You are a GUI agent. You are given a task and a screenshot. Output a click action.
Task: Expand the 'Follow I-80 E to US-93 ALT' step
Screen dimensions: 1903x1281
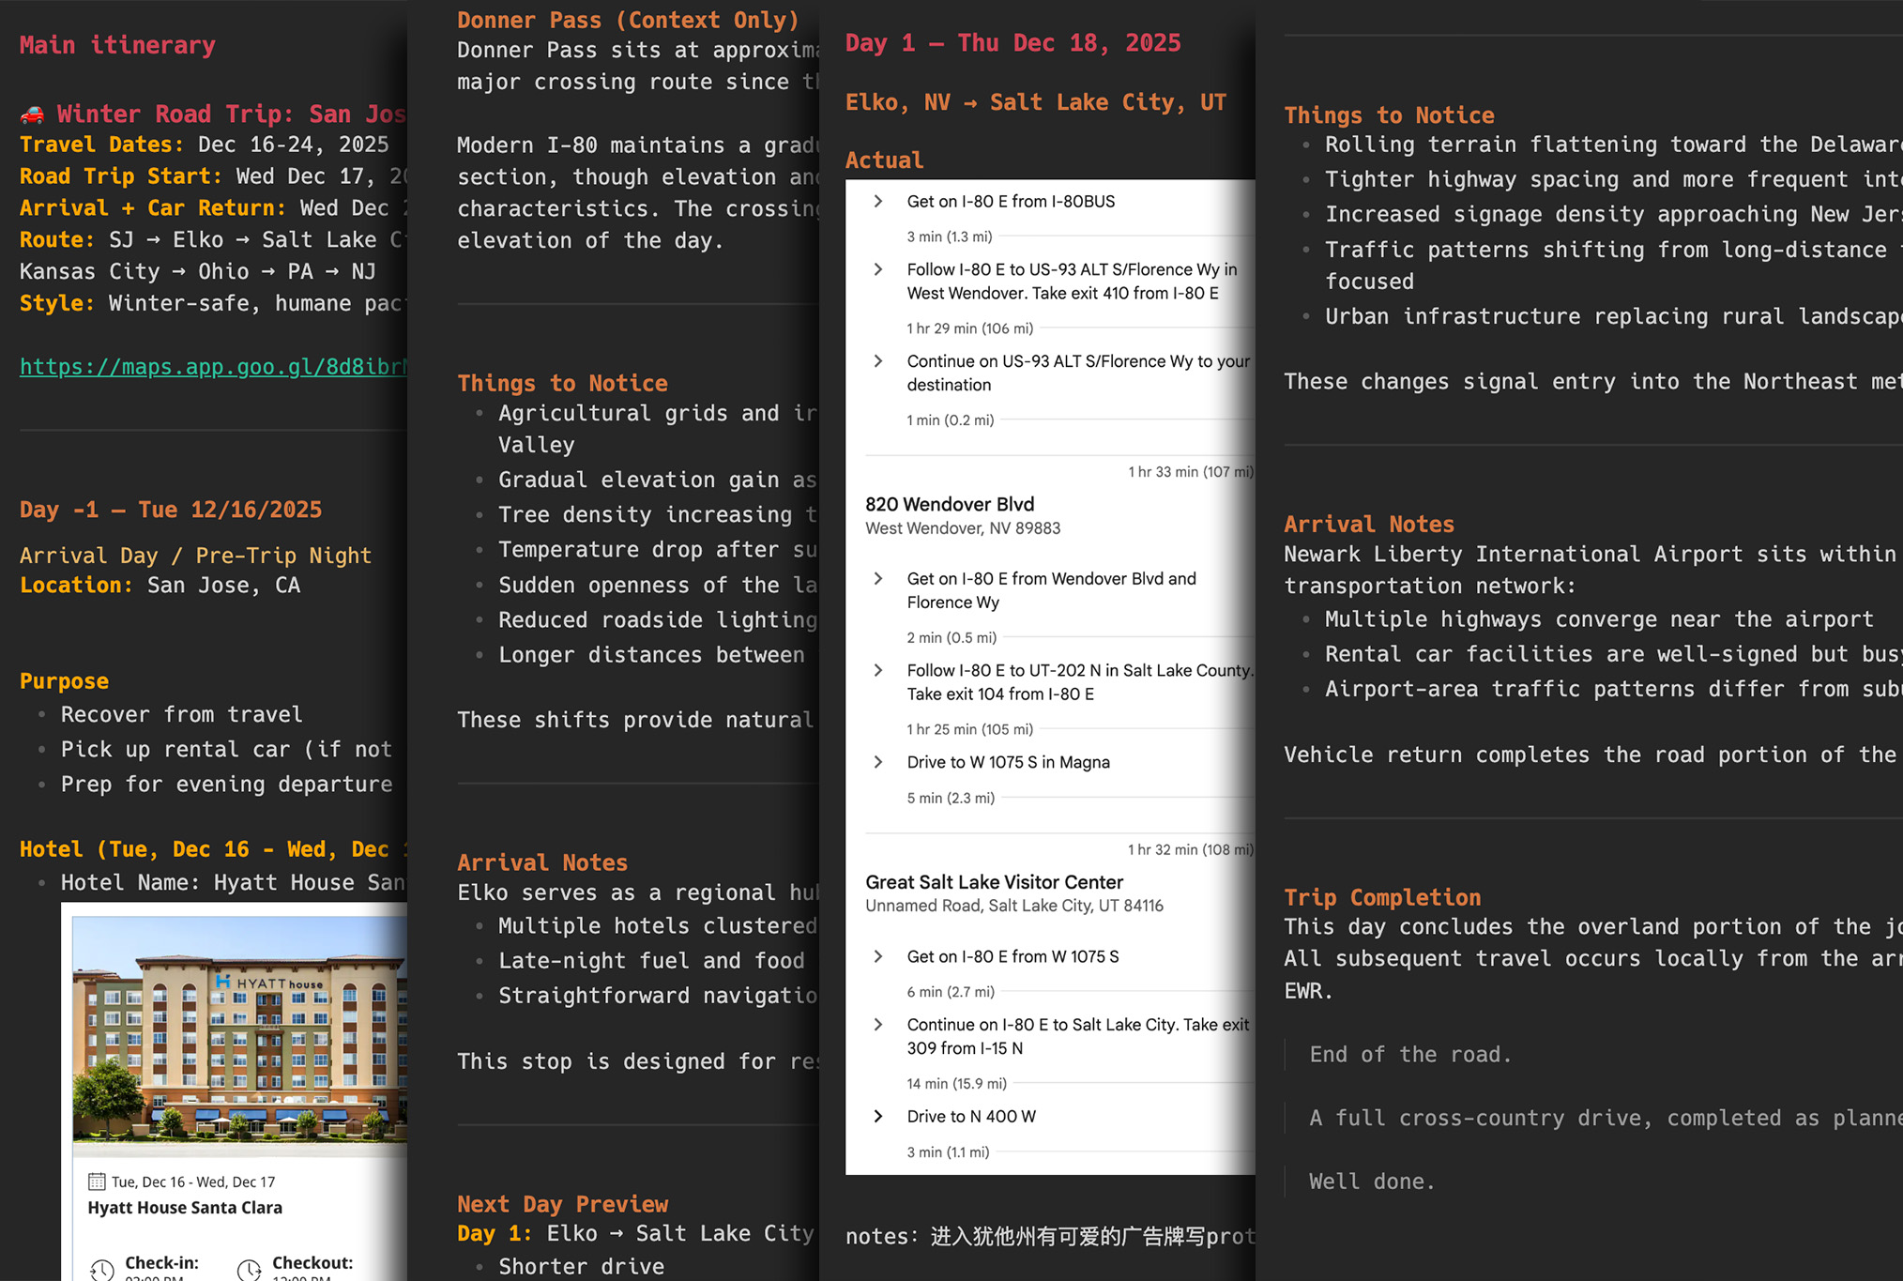(878, 270)
